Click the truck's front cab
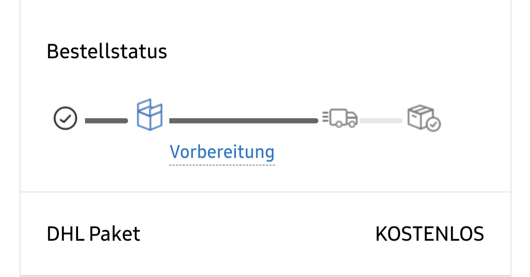 (x=351, y=118)
